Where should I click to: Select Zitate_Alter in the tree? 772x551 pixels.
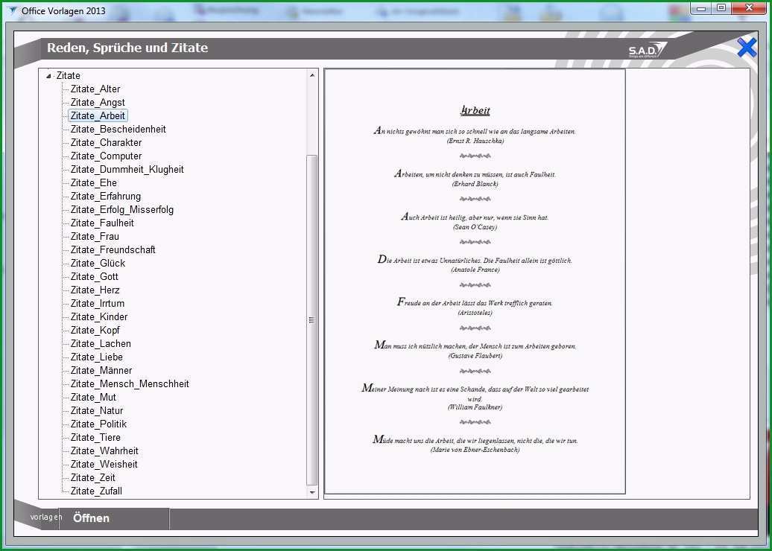[x=95, y=89]
